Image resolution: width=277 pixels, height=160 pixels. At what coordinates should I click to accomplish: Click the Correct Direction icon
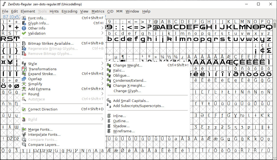point(24,109)
